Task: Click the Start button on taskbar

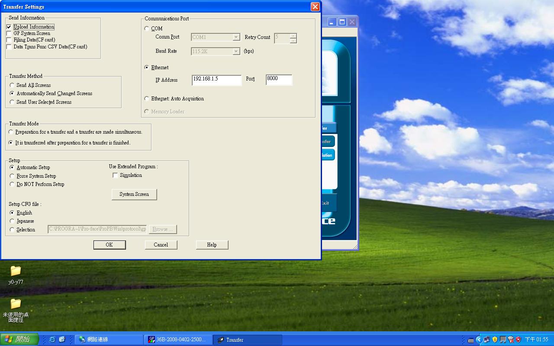Action: (x=19, y=340)
